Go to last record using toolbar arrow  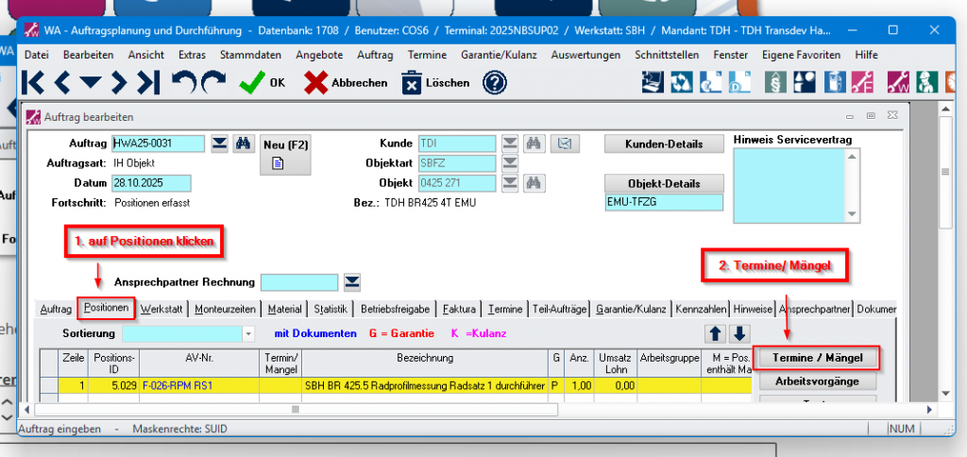(x=147, y=83)
